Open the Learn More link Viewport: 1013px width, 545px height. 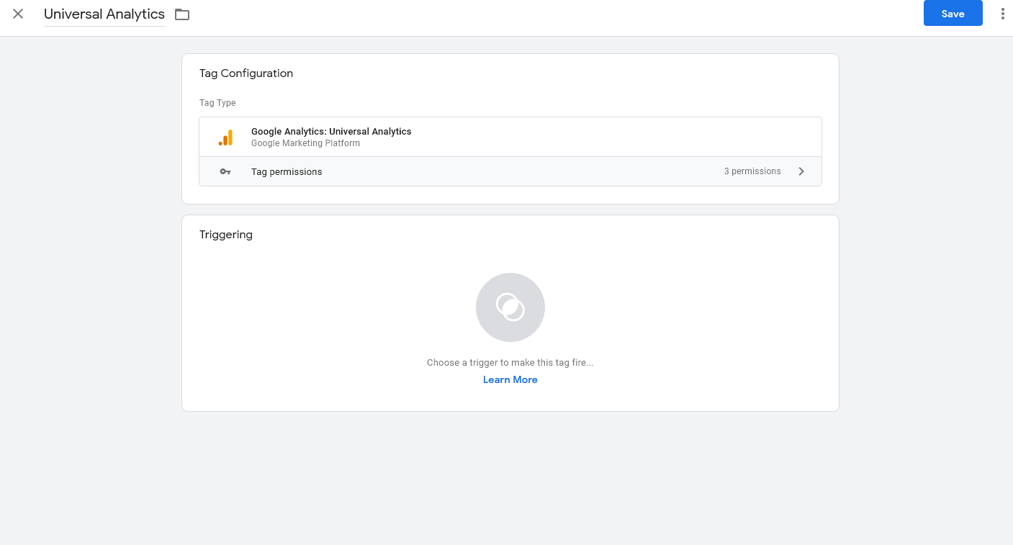(510, 379)
